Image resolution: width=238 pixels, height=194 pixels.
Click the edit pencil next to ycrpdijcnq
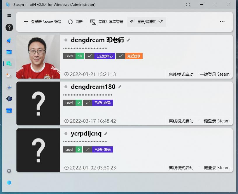click(x=106, y=134)
